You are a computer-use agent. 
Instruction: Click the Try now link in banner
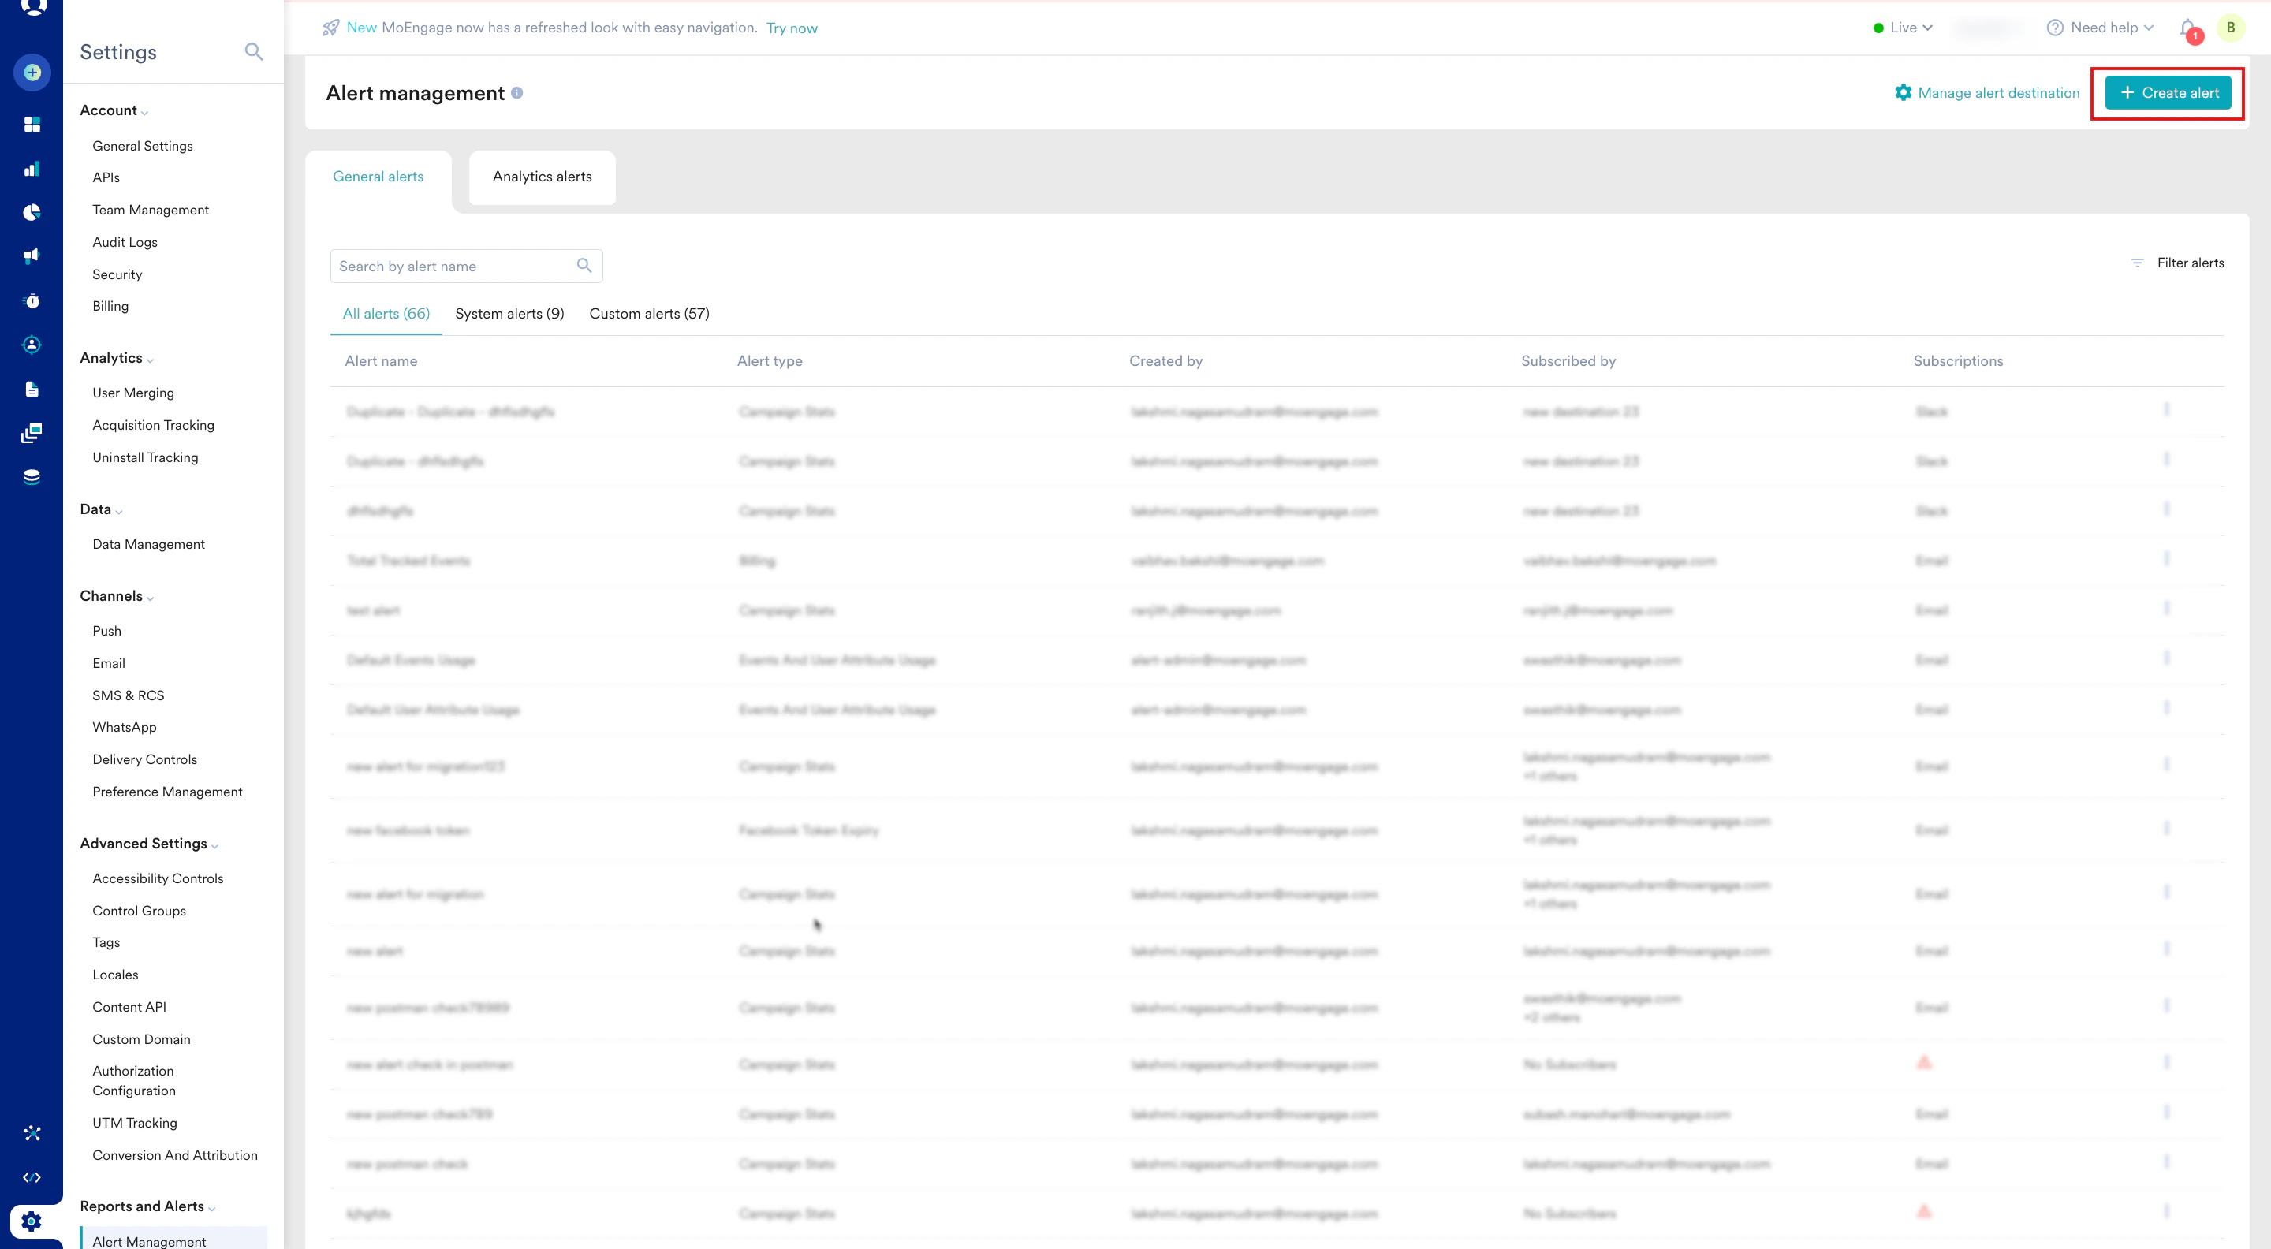pyautogui.click(x=791, y=28)
